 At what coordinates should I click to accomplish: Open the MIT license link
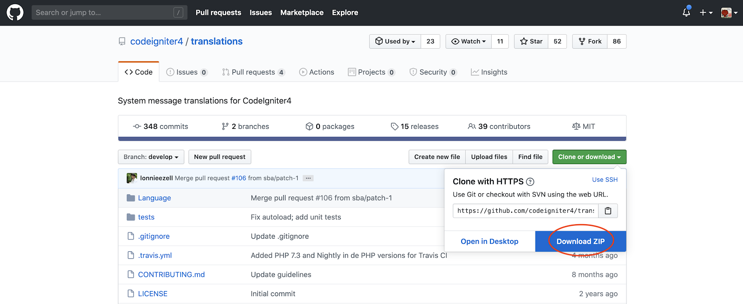pos(584,127)
